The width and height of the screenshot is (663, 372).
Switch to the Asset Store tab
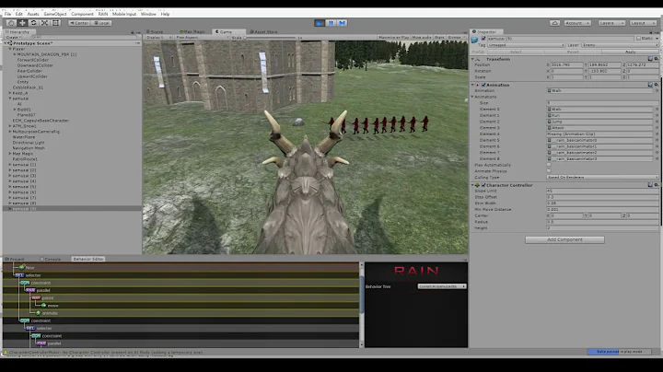pos(264,31)
